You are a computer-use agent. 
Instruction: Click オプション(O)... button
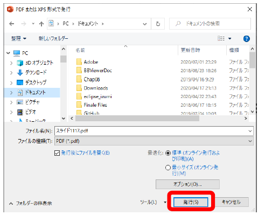coord(187,184)
